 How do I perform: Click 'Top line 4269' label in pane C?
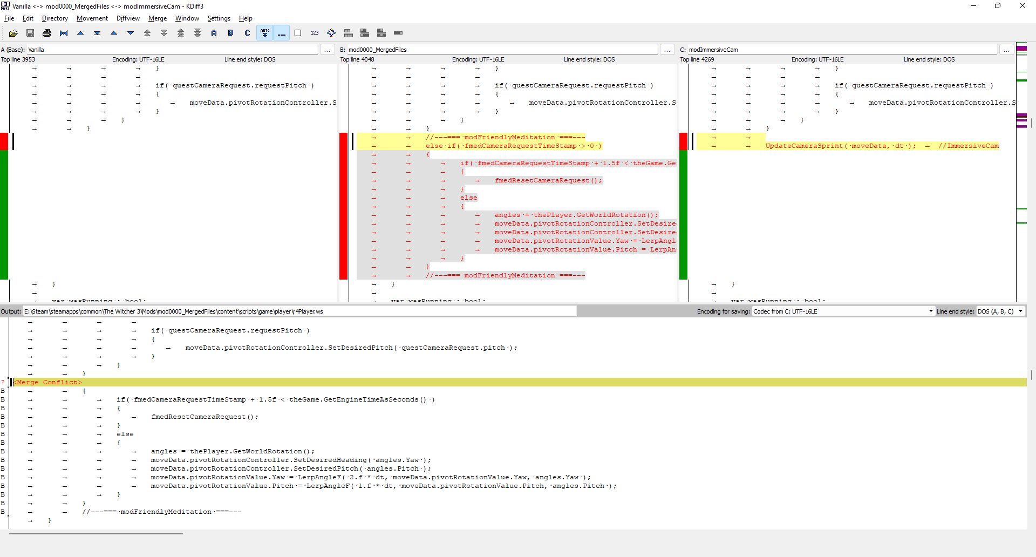coord(697,59)
